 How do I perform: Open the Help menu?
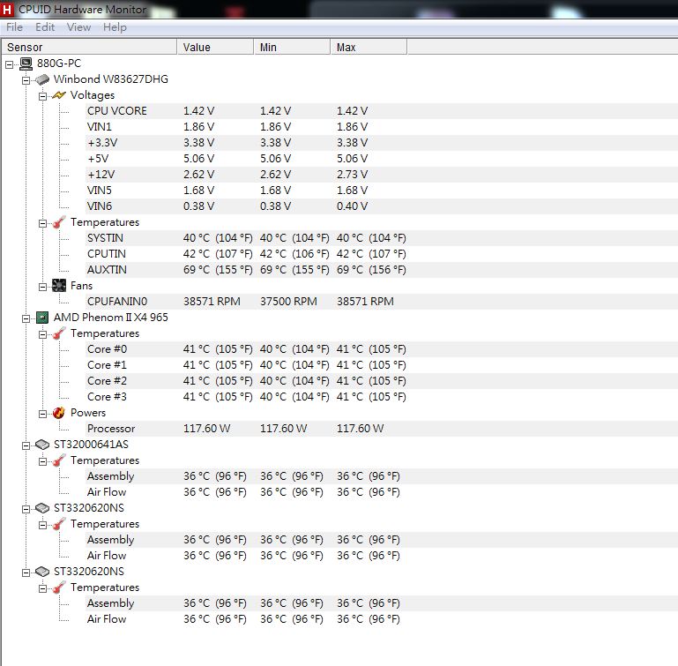click(115, 27)
